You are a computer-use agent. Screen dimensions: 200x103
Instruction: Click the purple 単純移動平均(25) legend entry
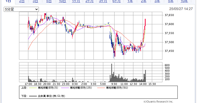point(81,88)
